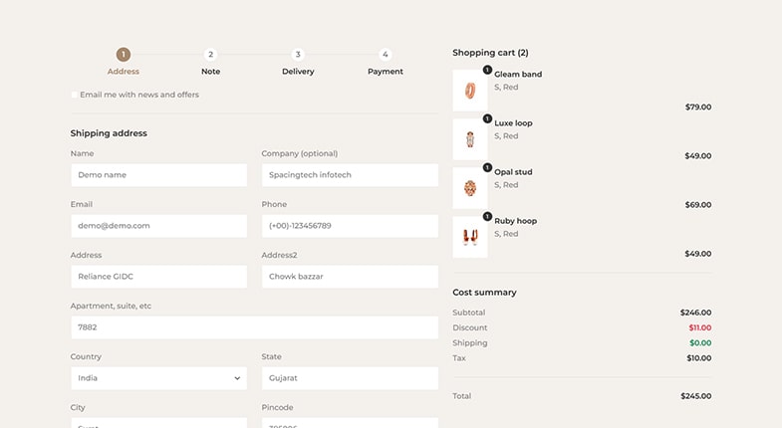The height and width of the screenshot is (428, 782).
Task: Click the Email field with demo@demo.com
Action: pos(158,226)
